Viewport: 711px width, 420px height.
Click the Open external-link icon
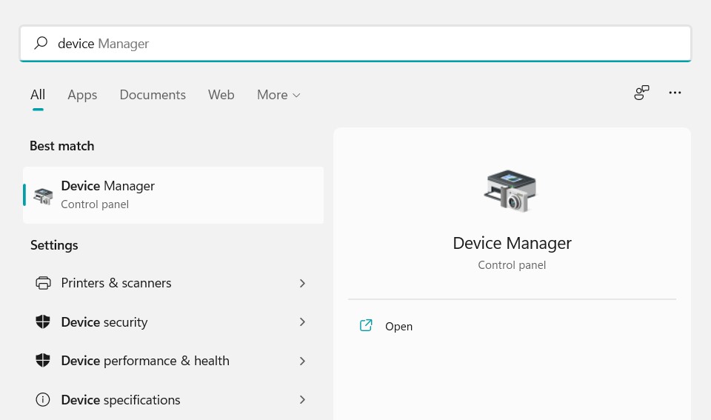point(366,325)
